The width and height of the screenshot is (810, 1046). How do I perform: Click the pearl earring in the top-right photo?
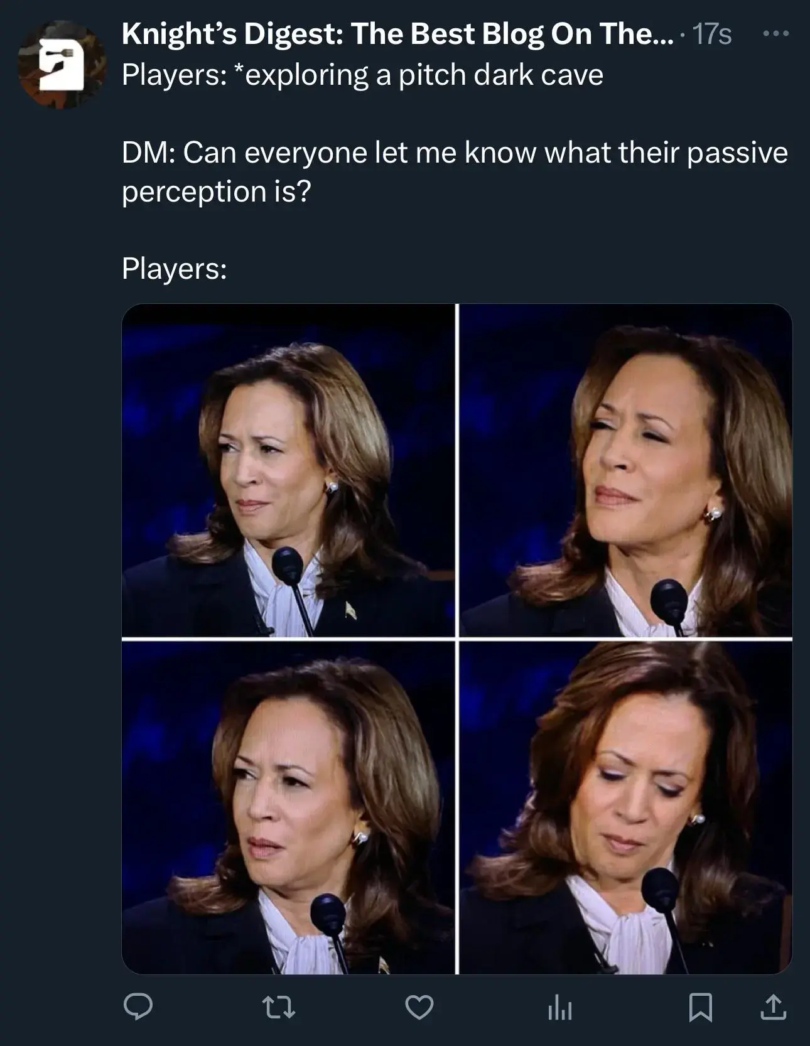[x=714, y=513]
